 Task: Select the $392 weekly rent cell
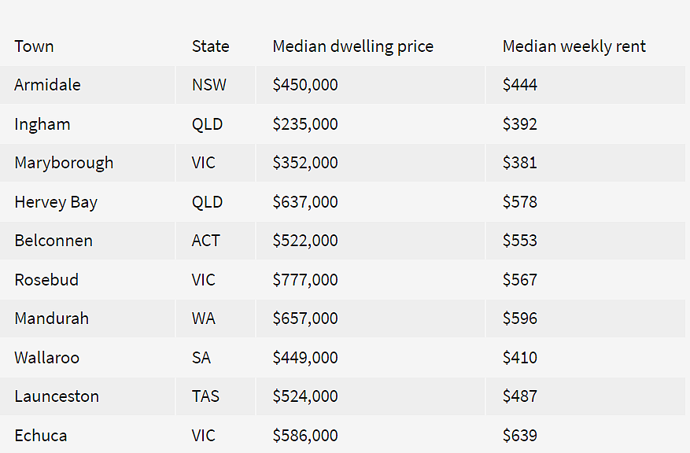tap(519, 124)
